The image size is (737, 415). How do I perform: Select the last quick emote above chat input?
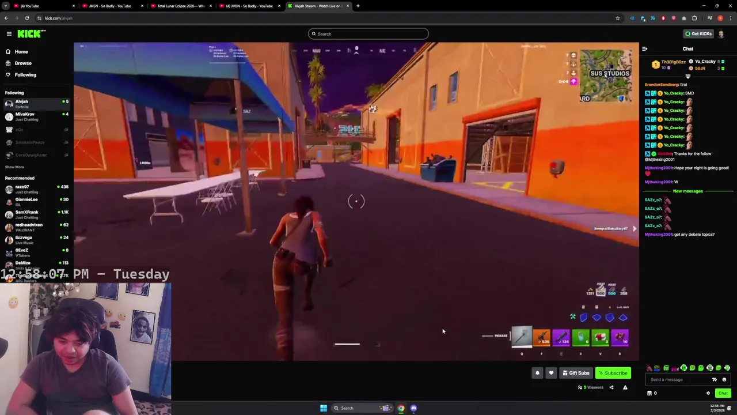727,368
